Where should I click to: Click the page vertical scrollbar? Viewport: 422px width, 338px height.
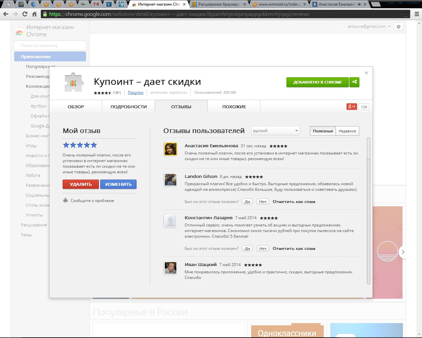[419, 178]
